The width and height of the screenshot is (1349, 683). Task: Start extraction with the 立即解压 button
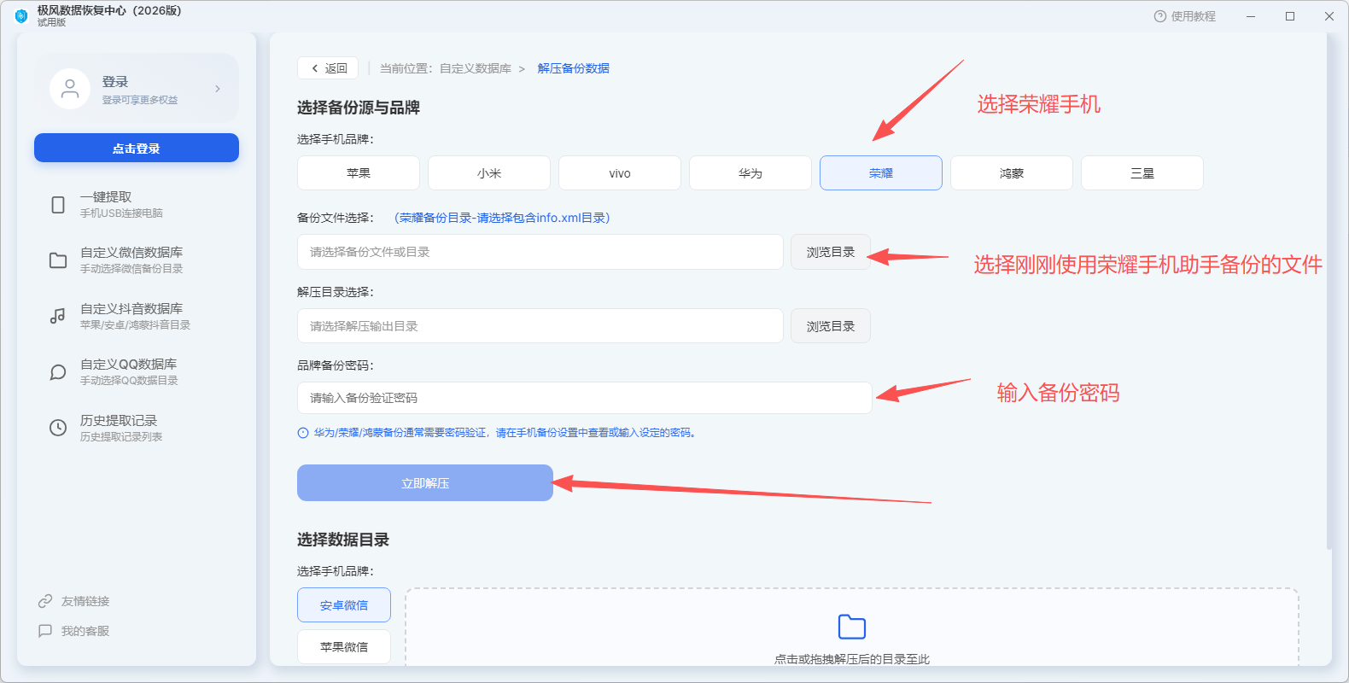point(425,483)
